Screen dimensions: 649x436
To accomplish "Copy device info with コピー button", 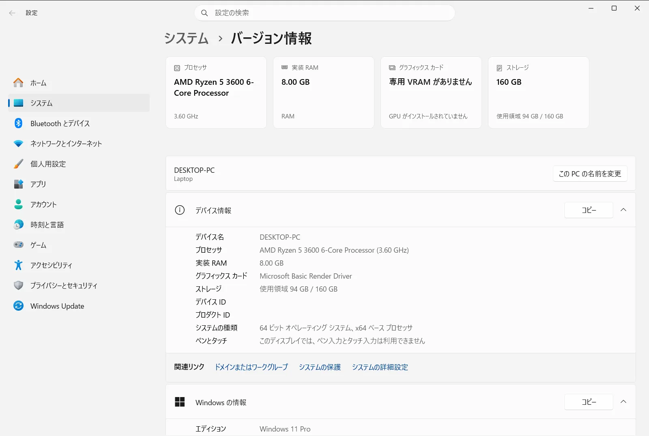I will pos(589,210).
